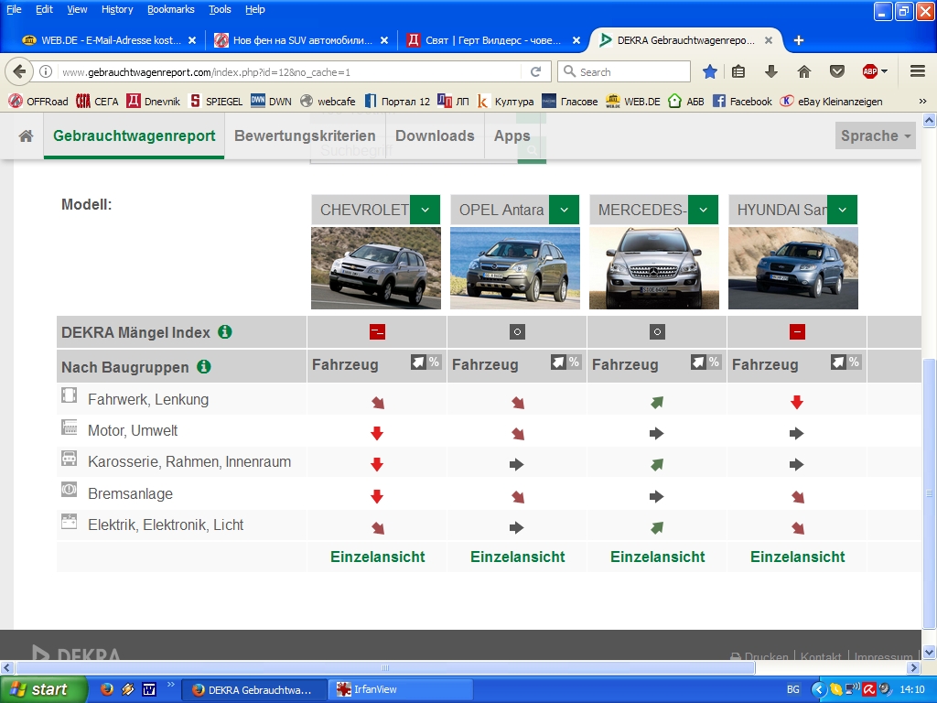The height and width of the screenshot is (703, 937).
Task: Click the Firefox bookmark star icon
Action: coord(710,71)
